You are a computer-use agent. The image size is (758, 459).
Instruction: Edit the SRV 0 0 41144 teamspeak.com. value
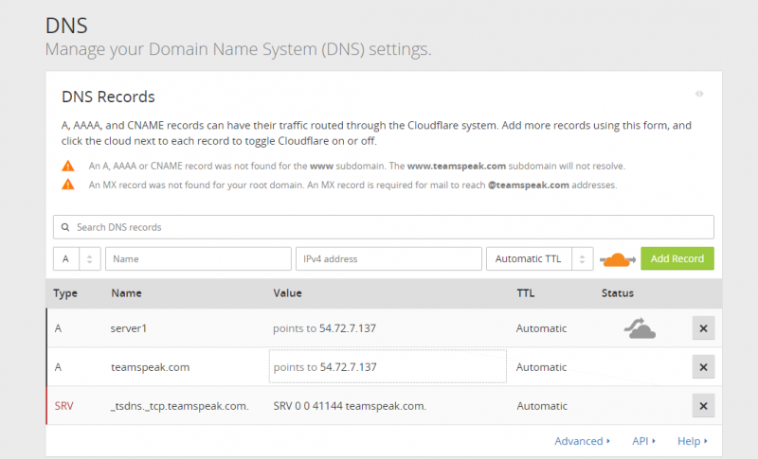pos(350,406)
